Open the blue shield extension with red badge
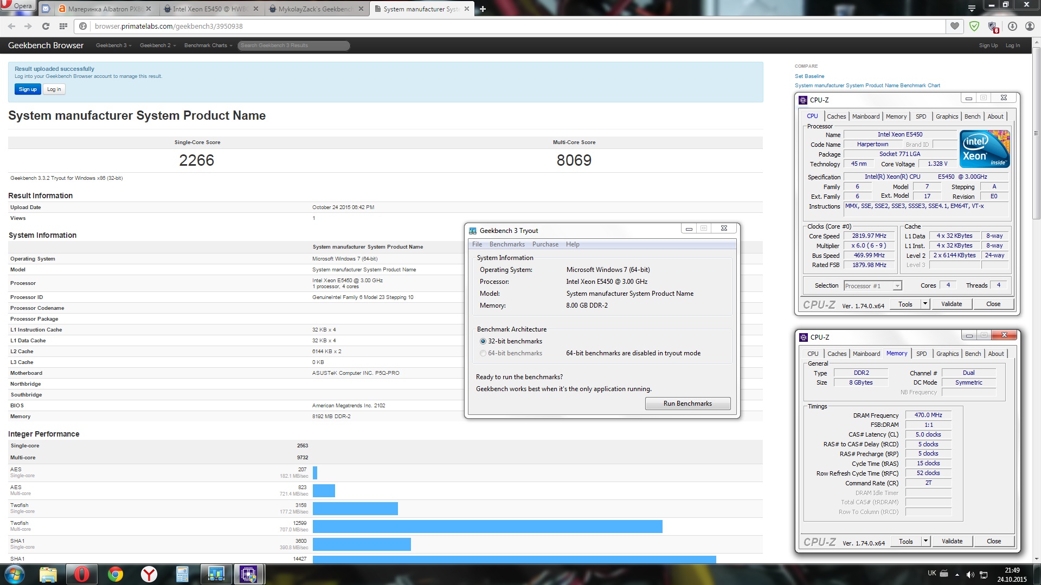This screenshot has height=585, width=1041. click(x=993, y=27)
